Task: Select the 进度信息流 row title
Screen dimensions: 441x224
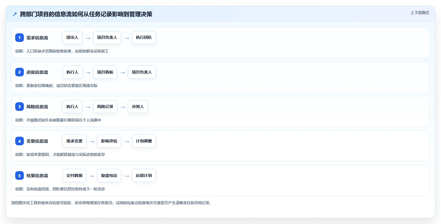Action: 37,72
